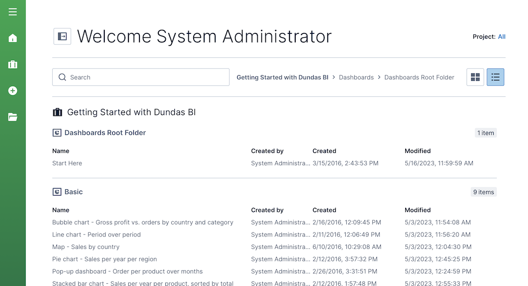The height and width of the screenshot is (286, 528).
Task: Click Name column header in Basic table
Action: click(x=61, y=210)
